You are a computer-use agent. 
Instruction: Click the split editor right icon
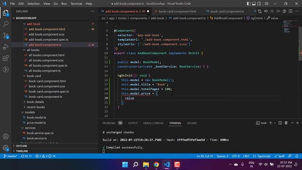coord(291,11)
